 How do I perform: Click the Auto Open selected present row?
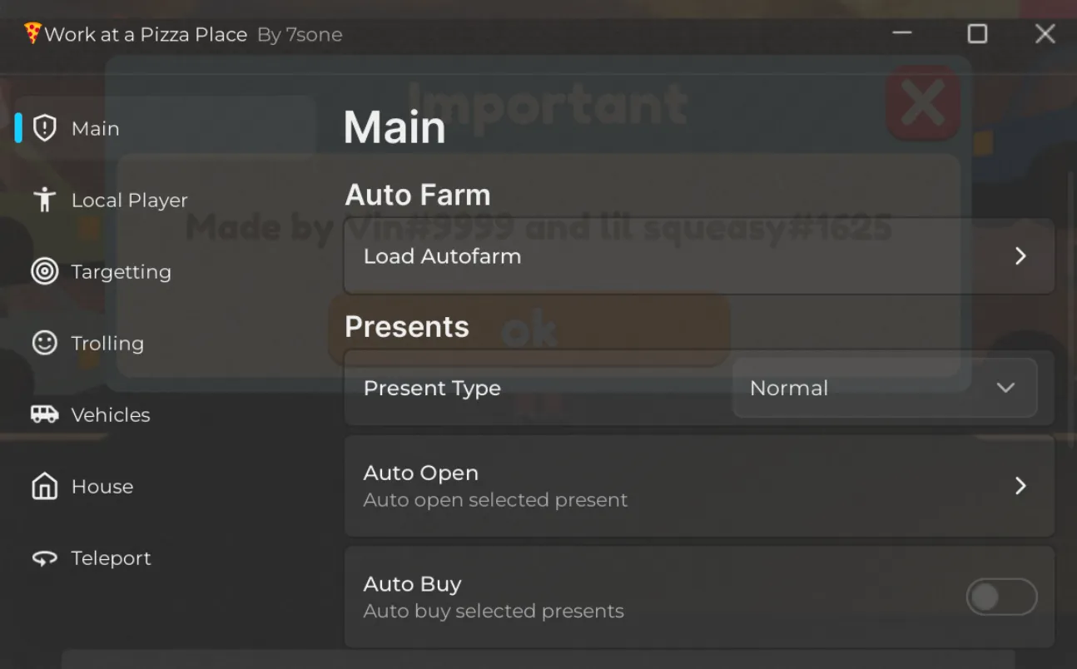click(x=666, y=486)
